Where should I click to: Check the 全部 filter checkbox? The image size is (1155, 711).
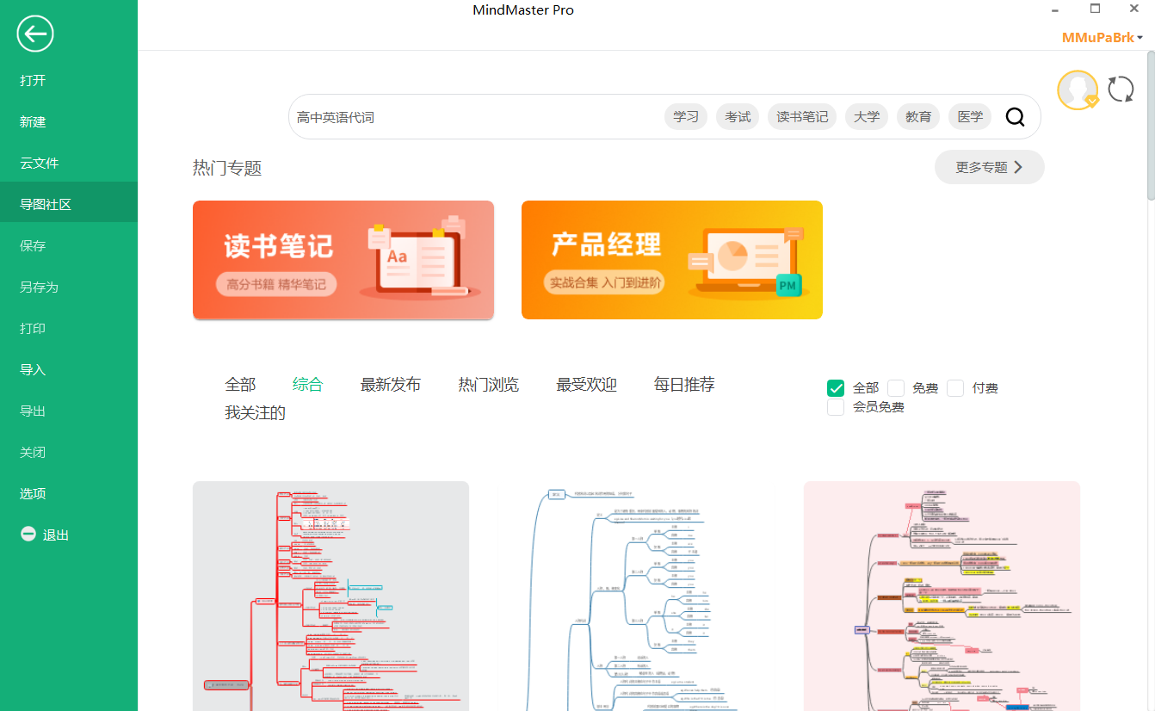[836, 388]
